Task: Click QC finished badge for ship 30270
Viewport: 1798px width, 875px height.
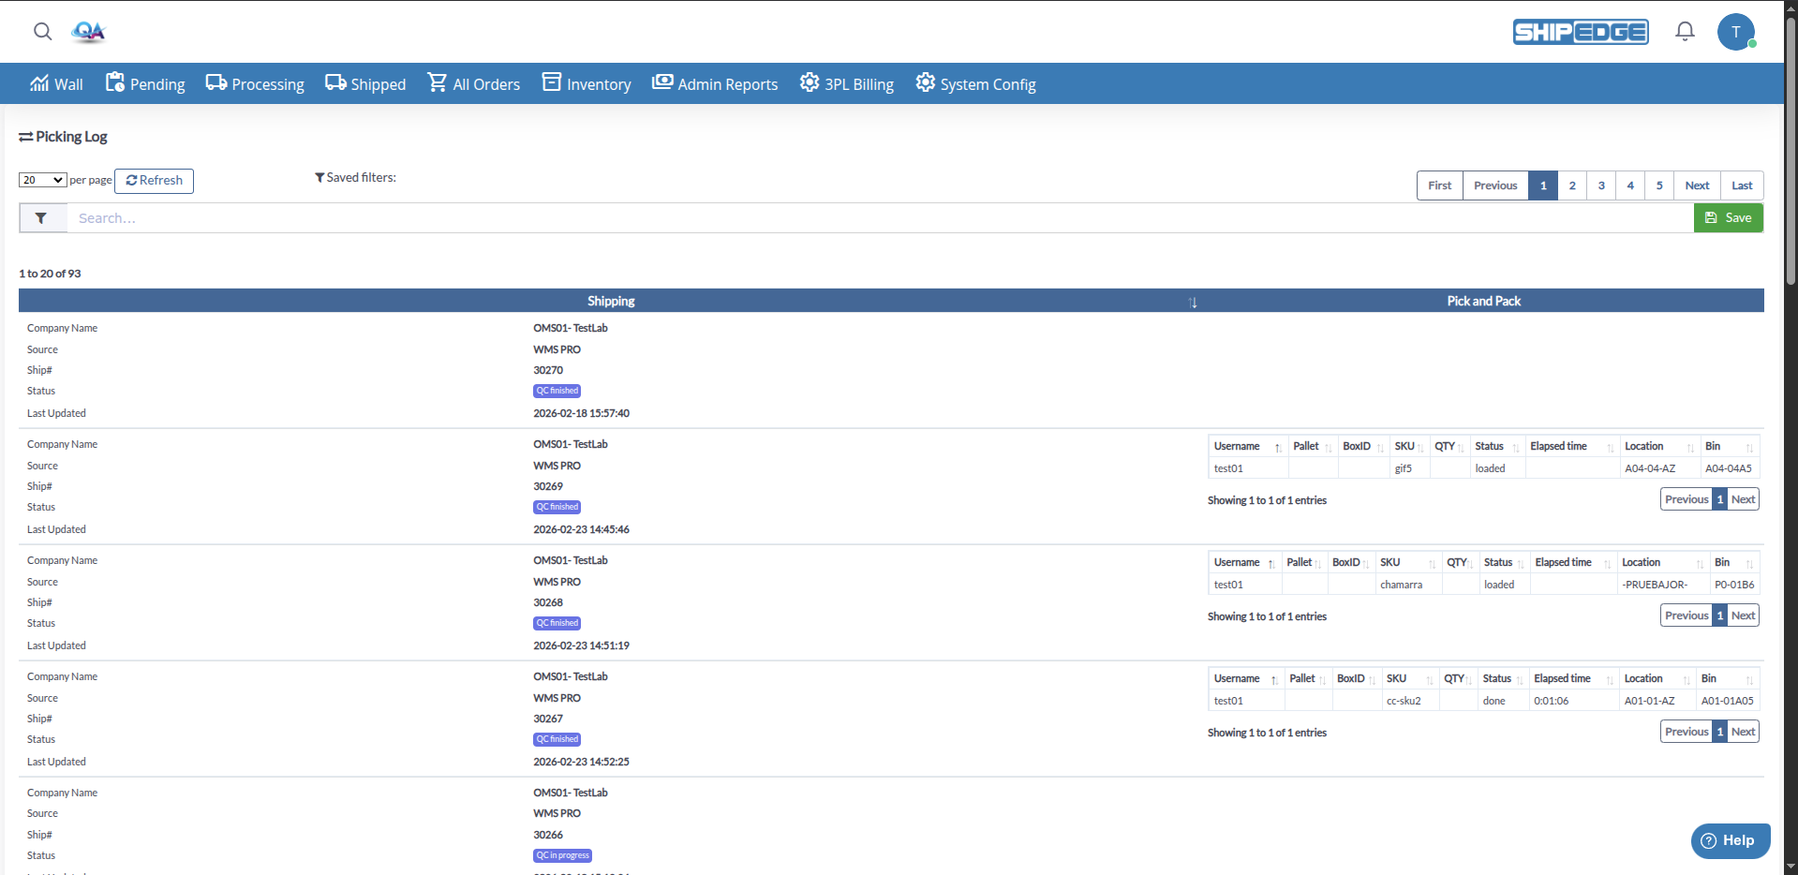Action: pos(557,391)
